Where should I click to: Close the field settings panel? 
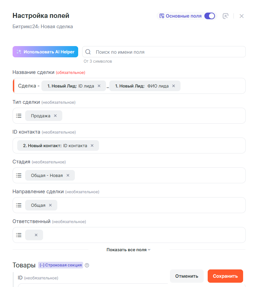241,16
